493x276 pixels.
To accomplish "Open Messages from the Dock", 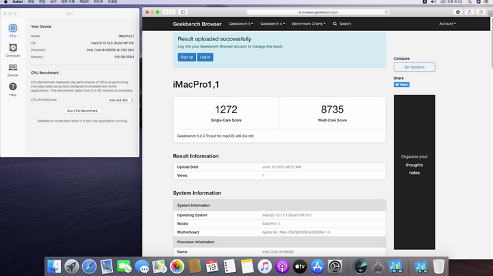I will coord(142,266).
